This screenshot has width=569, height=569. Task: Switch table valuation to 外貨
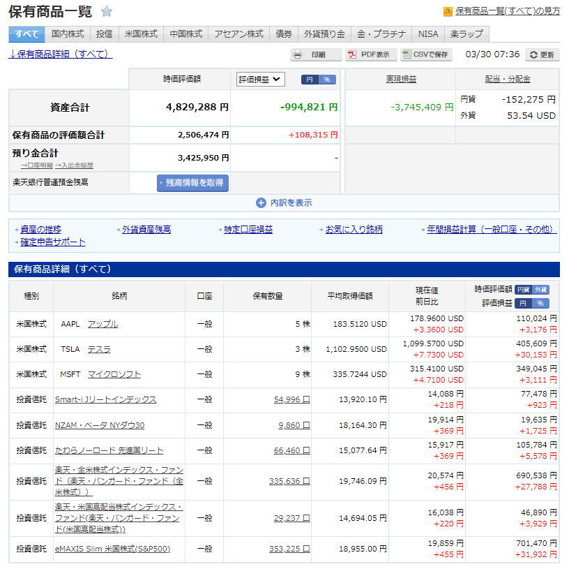click(541, 290)
